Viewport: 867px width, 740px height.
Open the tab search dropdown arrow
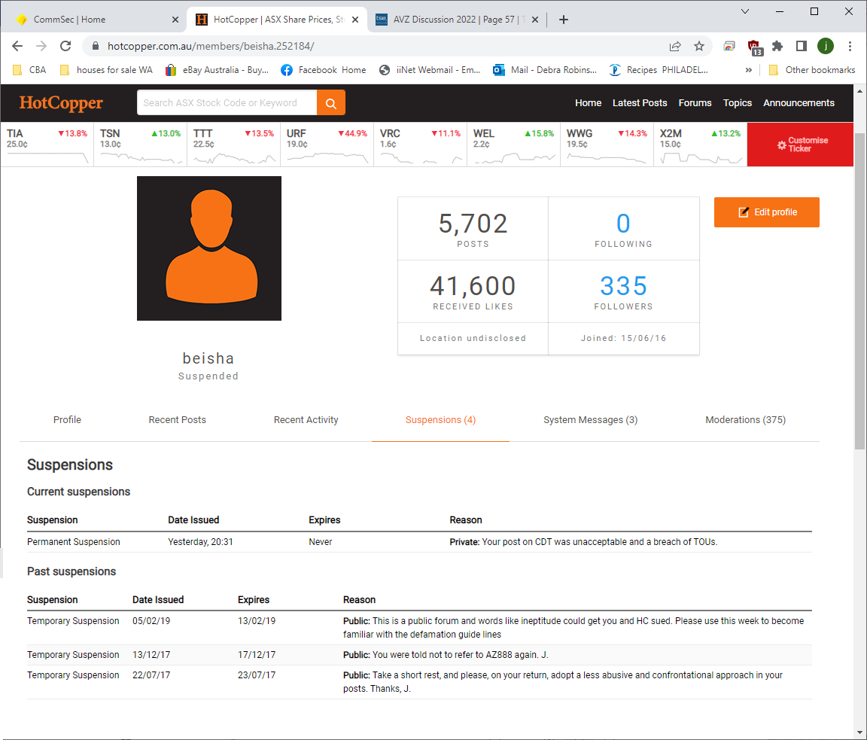[x=745, y=11]
